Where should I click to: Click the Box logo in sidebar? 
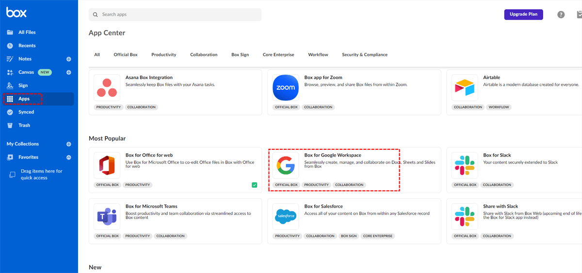coord(16,13)
